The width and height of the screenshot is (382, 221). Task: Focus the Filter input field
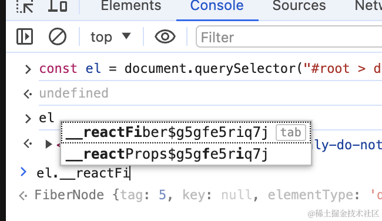pos(289,37)
